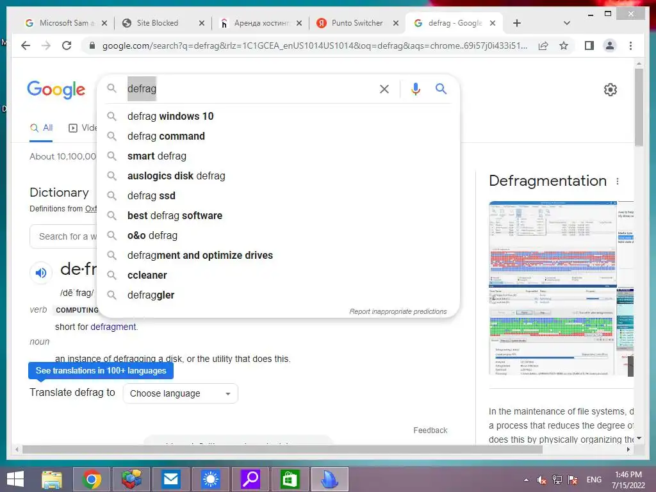Follow the defragment definition link

click(113, 327)
